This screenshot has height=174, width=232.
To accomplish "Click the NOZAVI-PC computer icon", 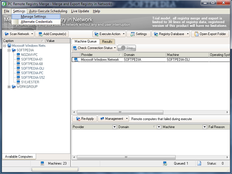I will (x=18, y=55).
